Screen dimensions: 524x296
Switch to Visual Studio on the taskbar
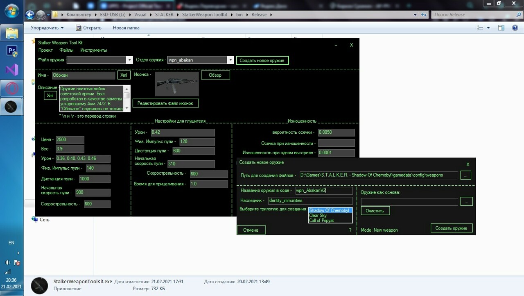(11, 70)
